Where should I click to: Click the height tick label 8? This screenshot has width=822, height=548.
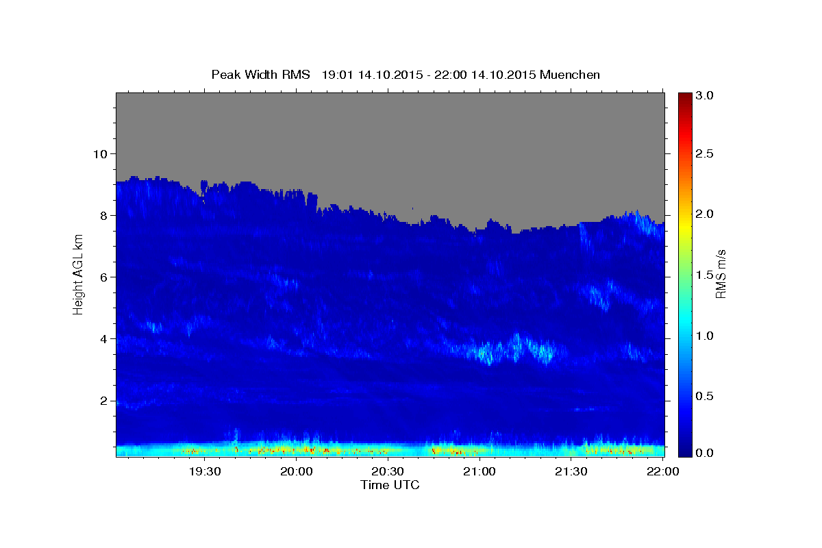(x=105, y=215)
